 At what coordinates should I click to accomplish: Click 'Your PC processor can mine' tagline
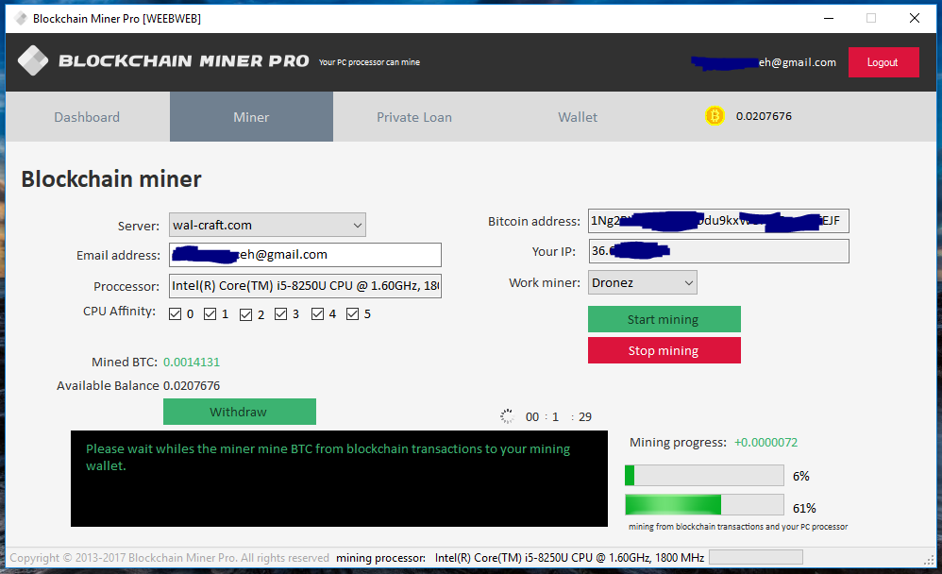[x=369, y=62]
